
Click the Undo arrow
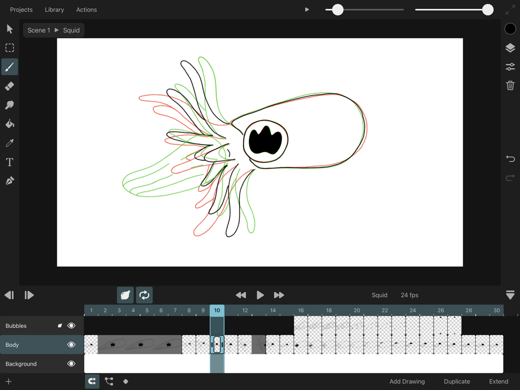tap(510, 159)
